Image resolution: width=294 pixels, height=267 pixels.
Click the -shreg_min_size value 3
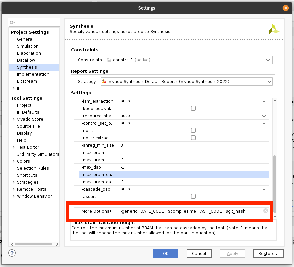(x=193, y=145)
